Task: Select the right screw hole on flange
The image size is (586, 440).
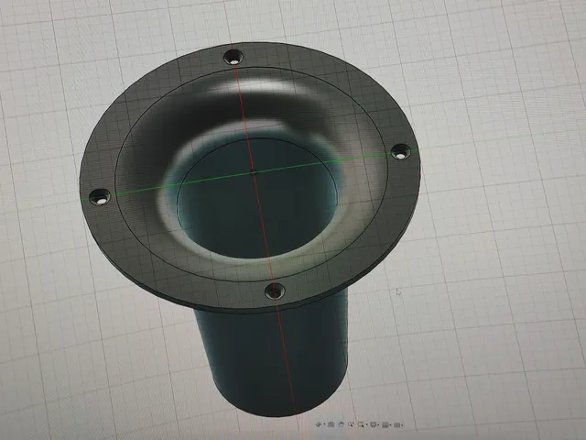Action: click(x=400, y=152)
